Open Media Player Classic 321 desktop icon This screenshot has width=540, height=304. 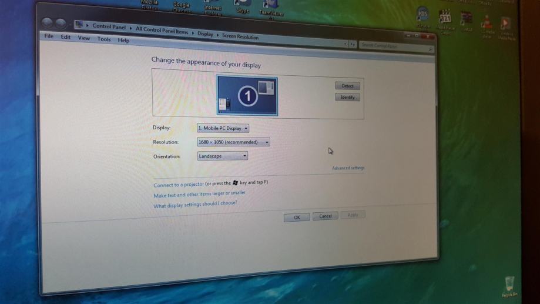tap(445, 20)
